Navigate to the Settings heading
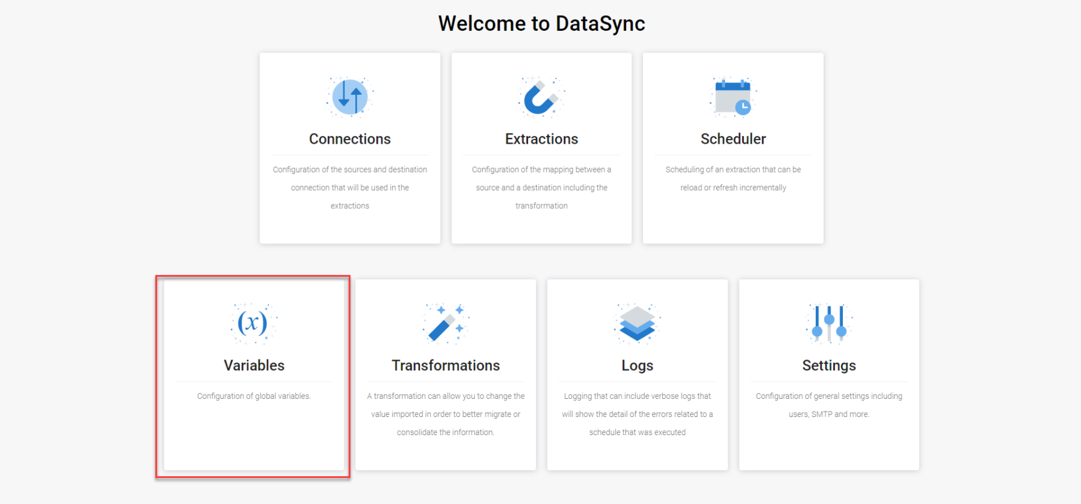The image size is (1081, 504). pos(829,366)
